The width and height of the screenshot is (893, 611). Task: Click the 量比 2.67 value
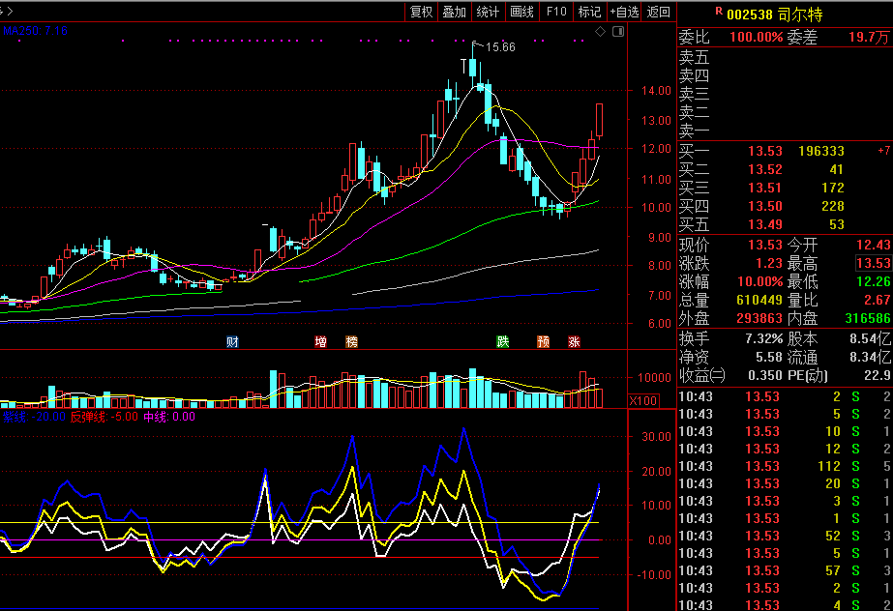point(878,300)
